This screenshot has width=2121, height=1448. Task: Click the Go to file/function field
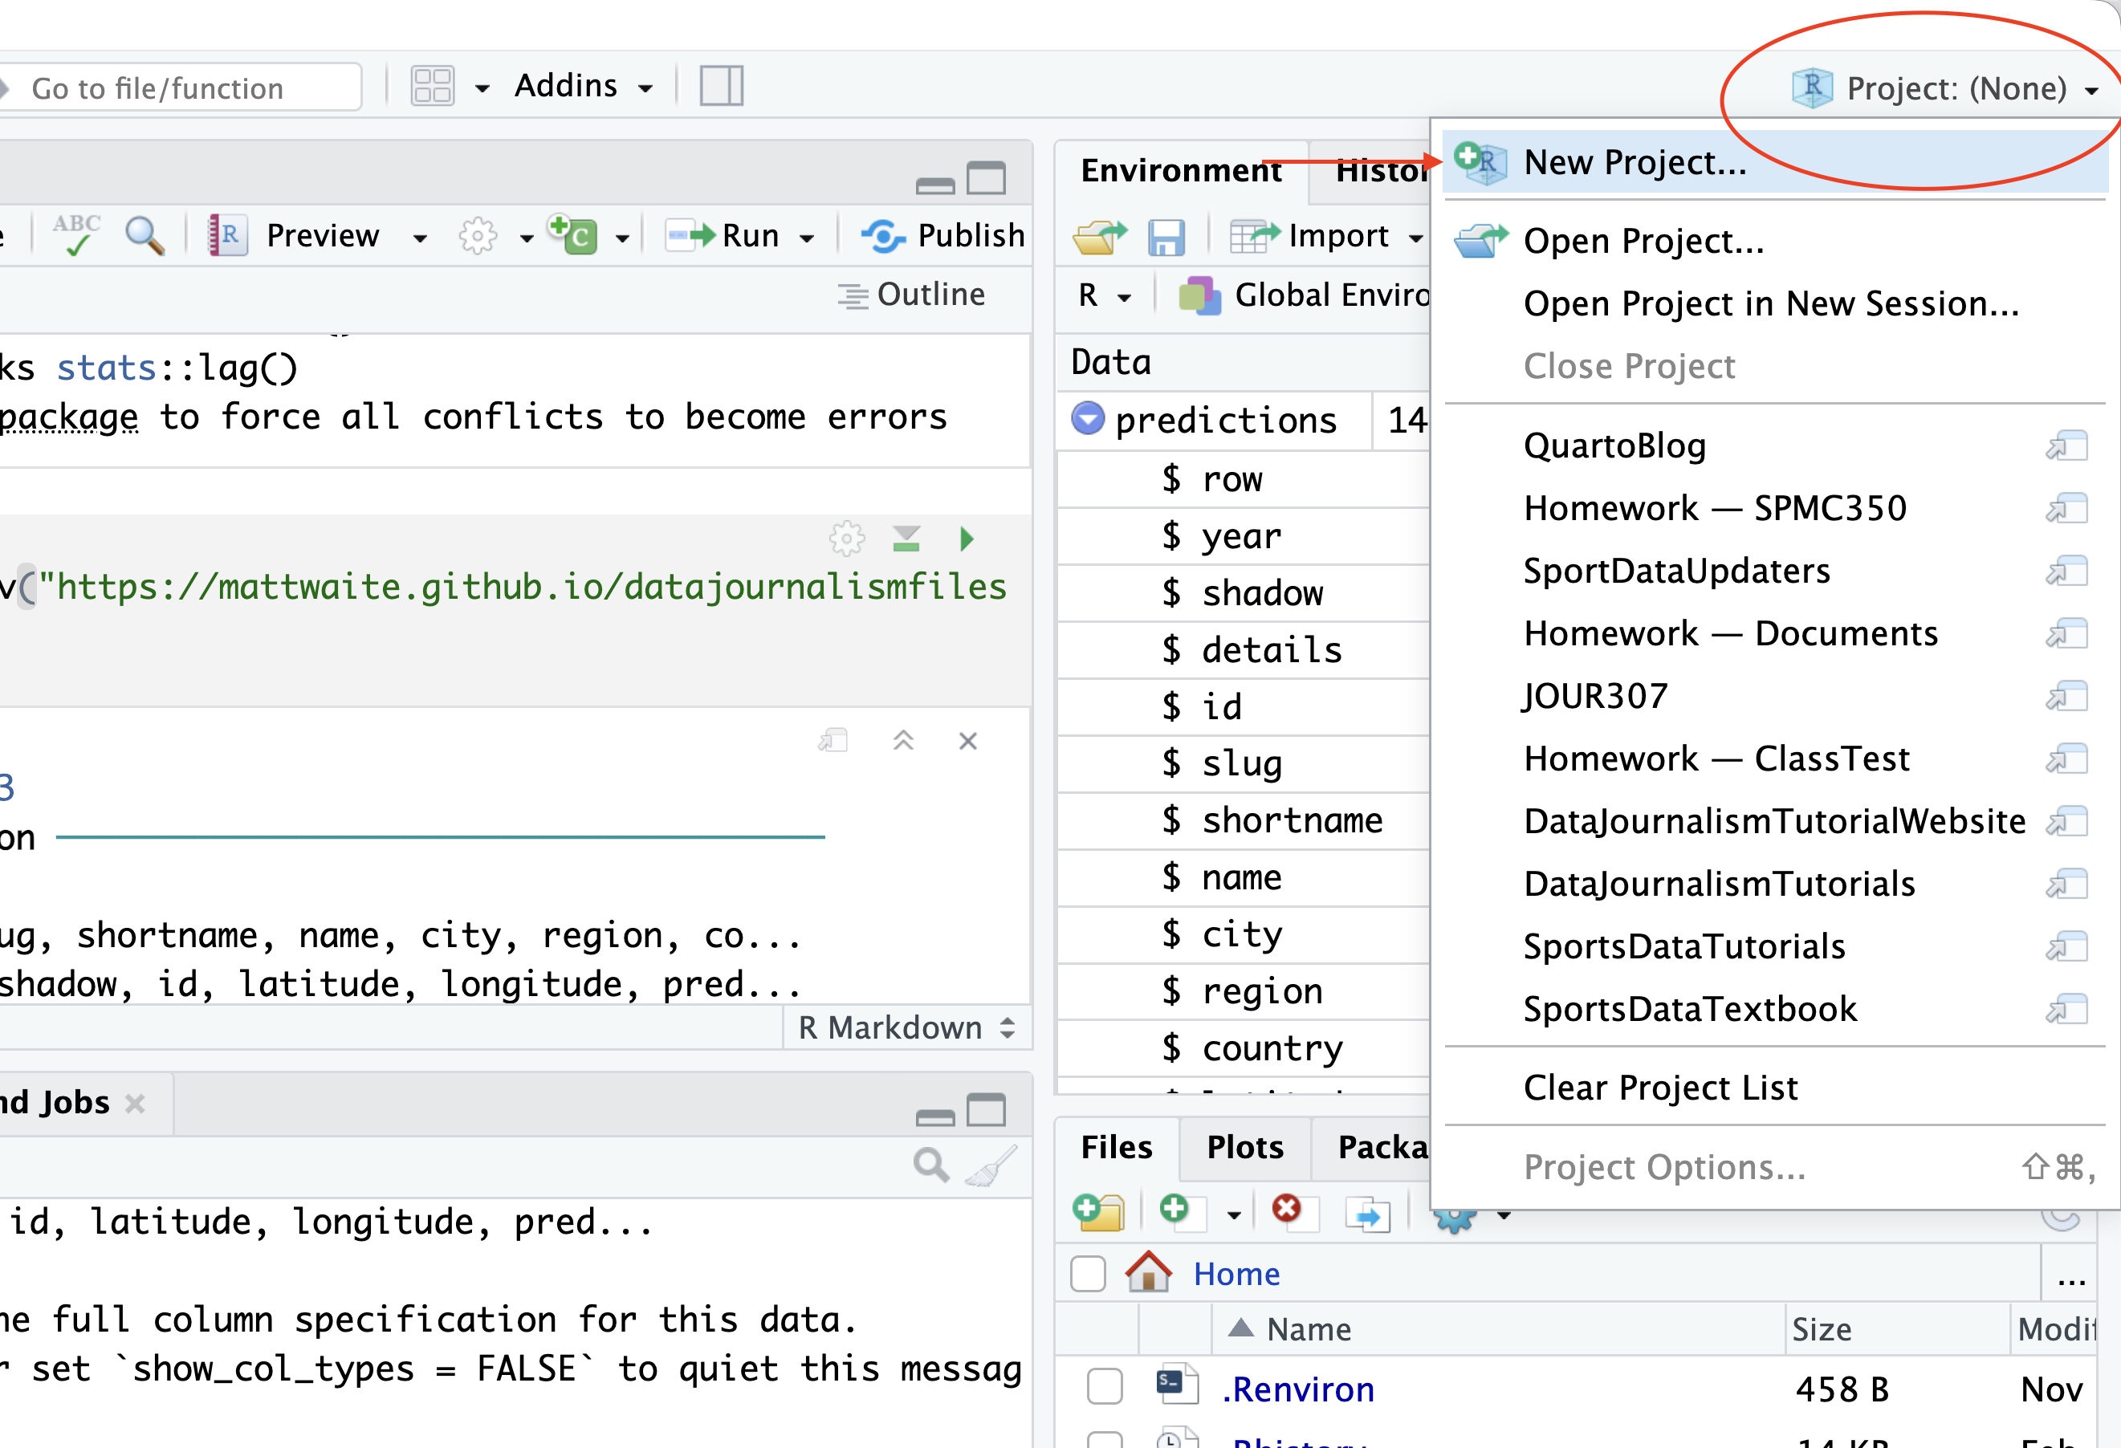[x=181, y=87]
